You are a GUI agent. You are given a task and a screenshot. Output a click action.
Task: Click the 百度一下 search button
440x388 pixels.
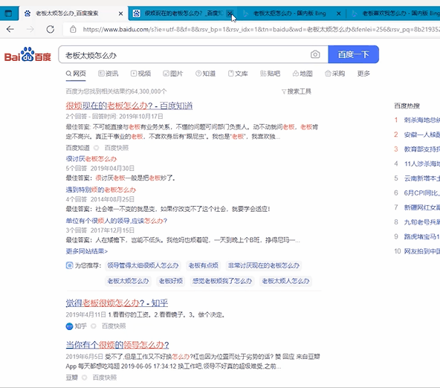coord(354,54)
